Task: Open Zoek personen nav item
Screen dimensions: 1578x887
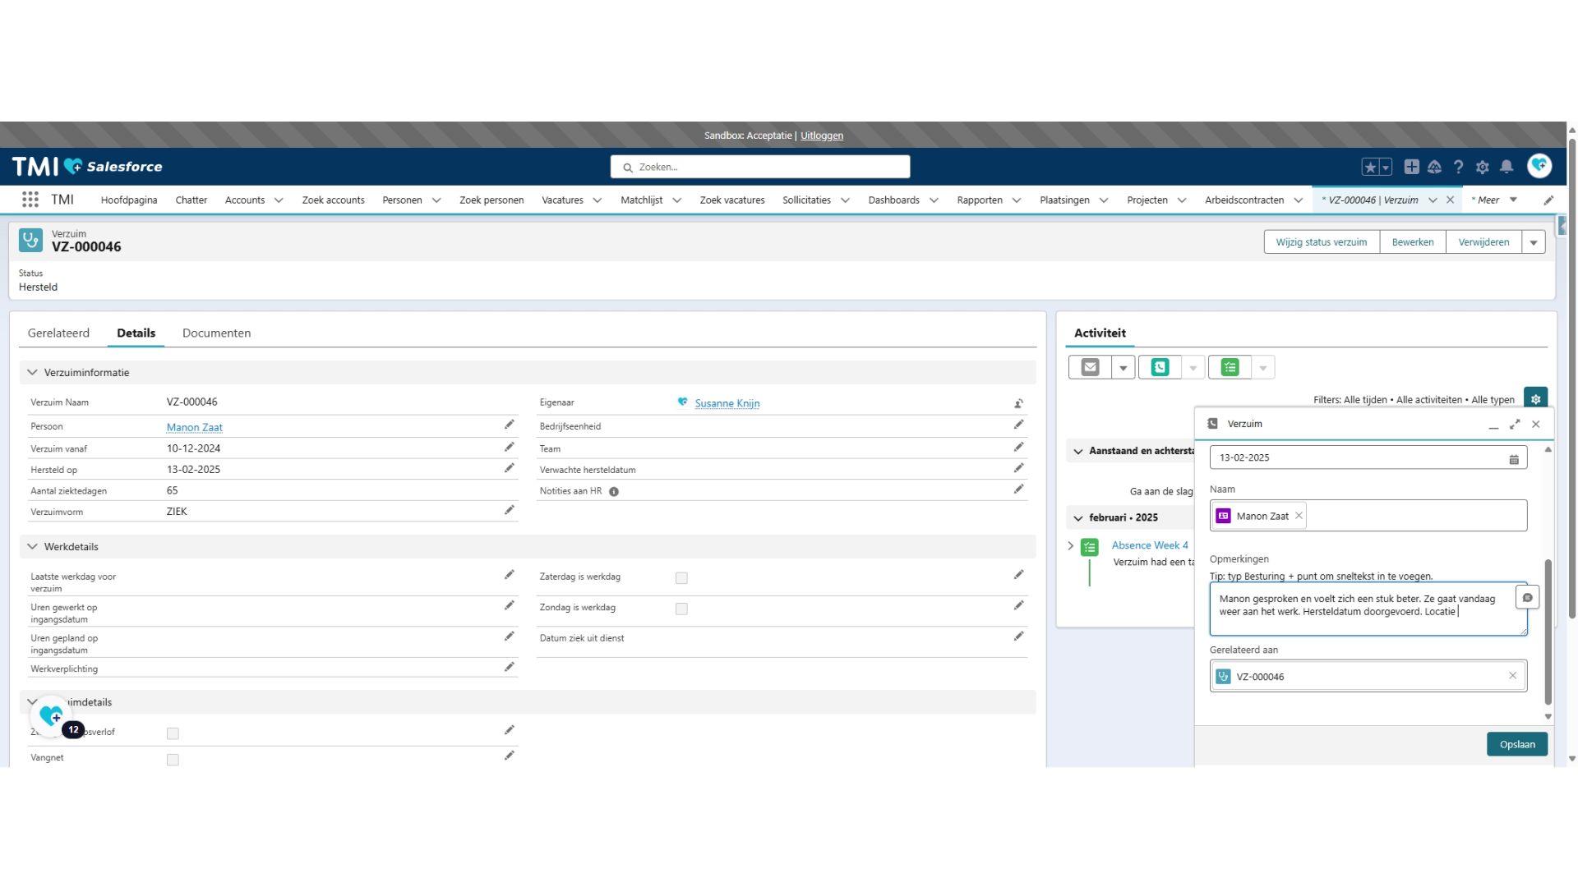Action: coord(491,200)
